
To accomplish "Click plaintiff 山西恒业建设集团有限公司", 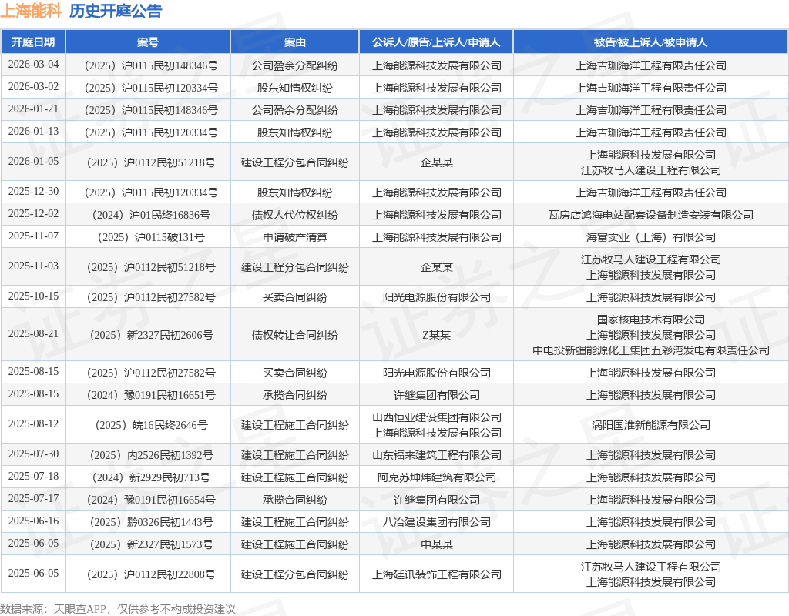I will 436,417.
